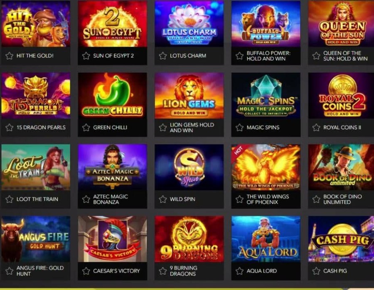Launch Loot the Train game tile
Screen dimensions: 374x290
pos(36,167)
